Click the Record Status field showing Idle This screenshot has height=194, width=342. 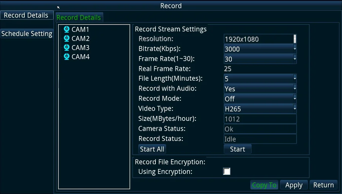pyautogui.click(x=260, y=139)
